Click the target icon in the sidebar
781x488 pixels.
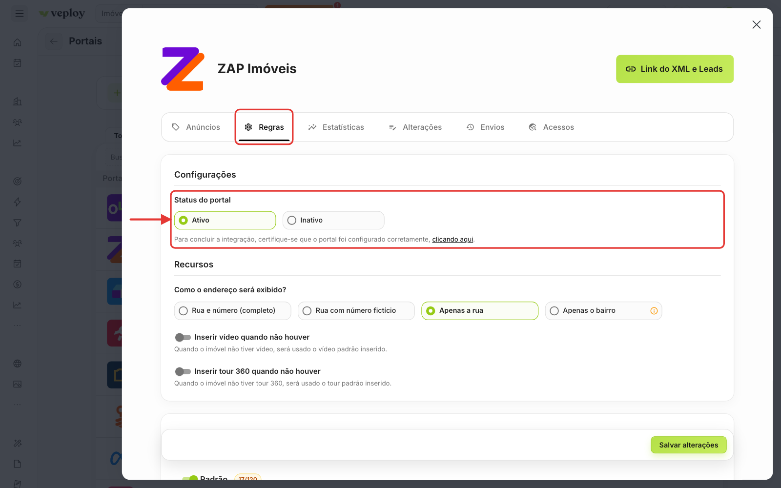(18, 182)
